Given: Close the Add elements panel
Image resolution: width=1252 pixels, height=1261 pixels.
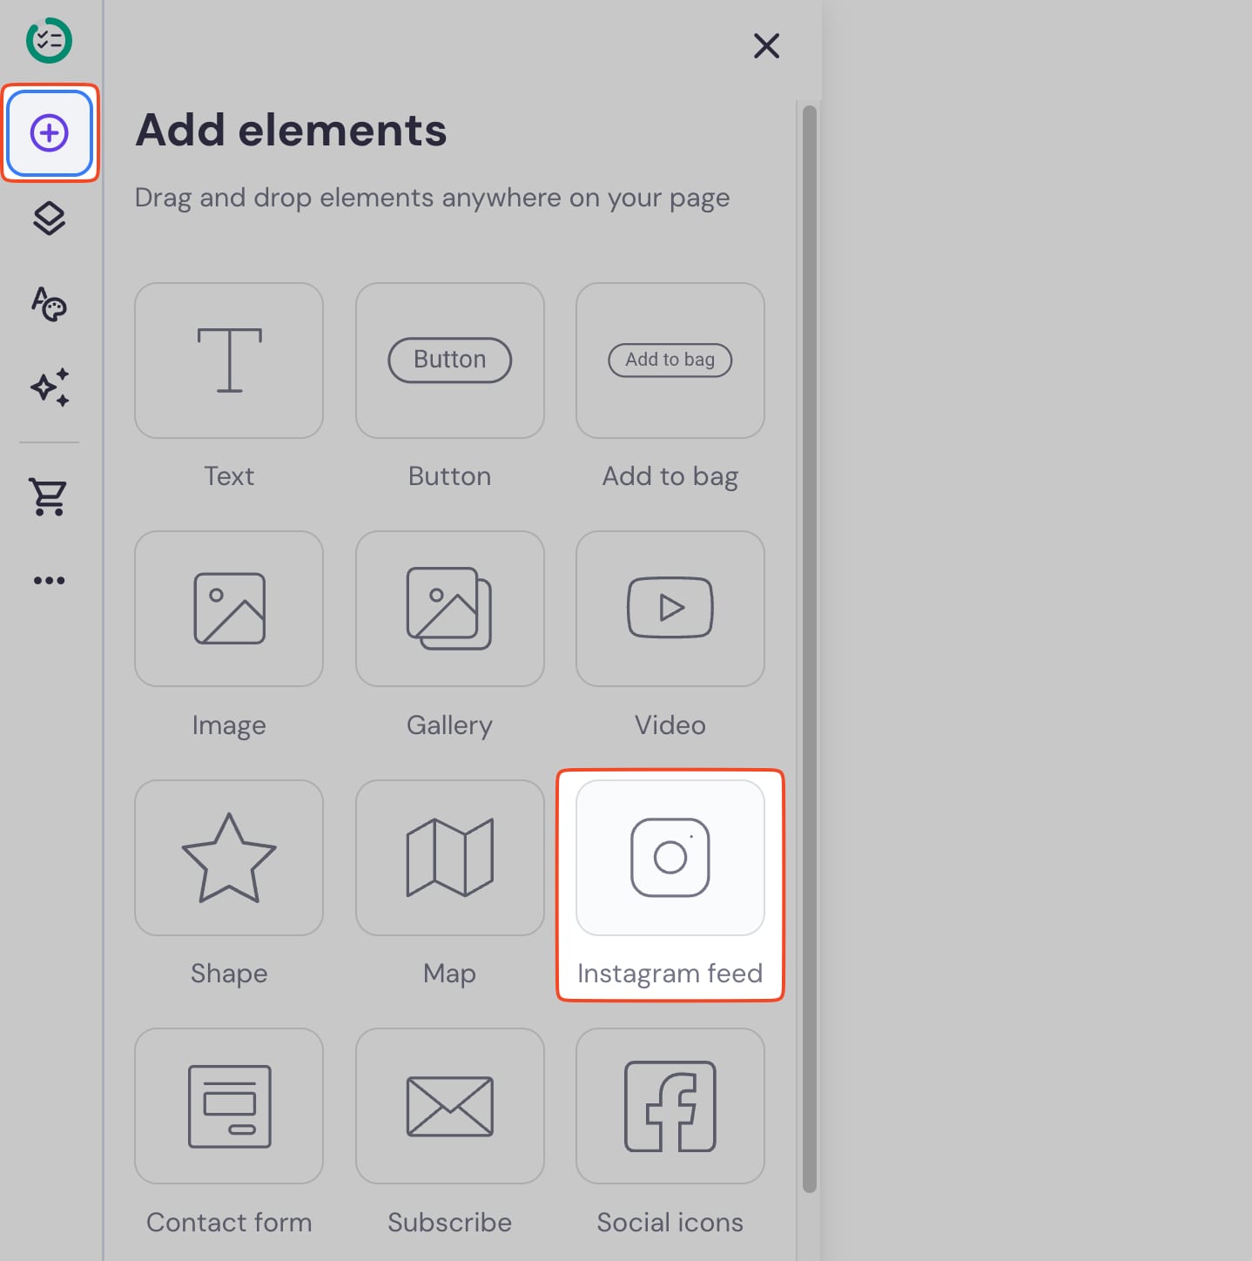Looking at the screenshot, I should pyautogui.click(x=765, y=46).
